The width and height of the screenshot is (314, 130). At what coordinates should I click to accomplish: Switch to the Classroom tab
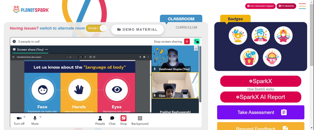click(181, 19)
